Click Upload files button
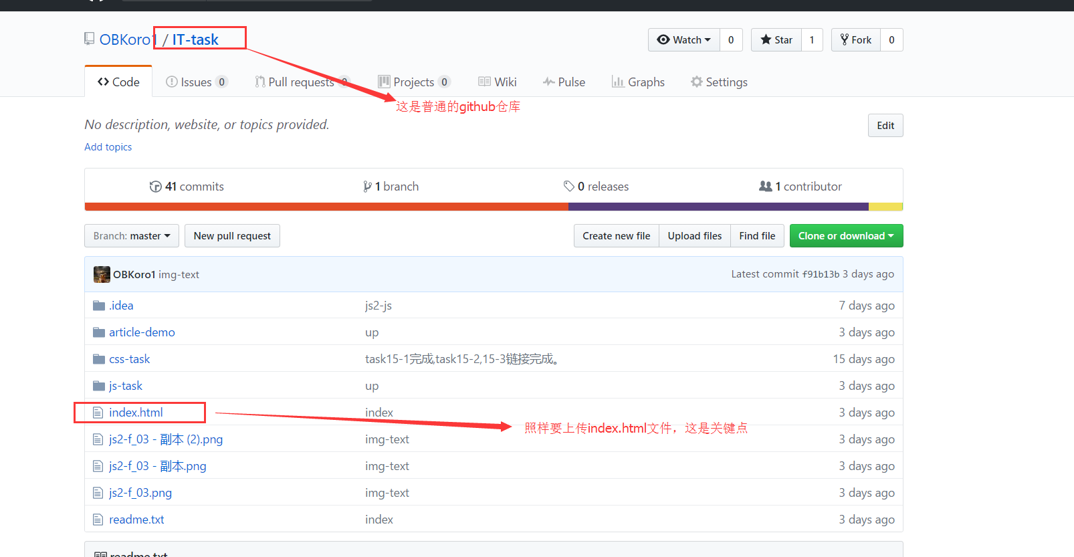The image size is (1074, 557). (695, 235)
